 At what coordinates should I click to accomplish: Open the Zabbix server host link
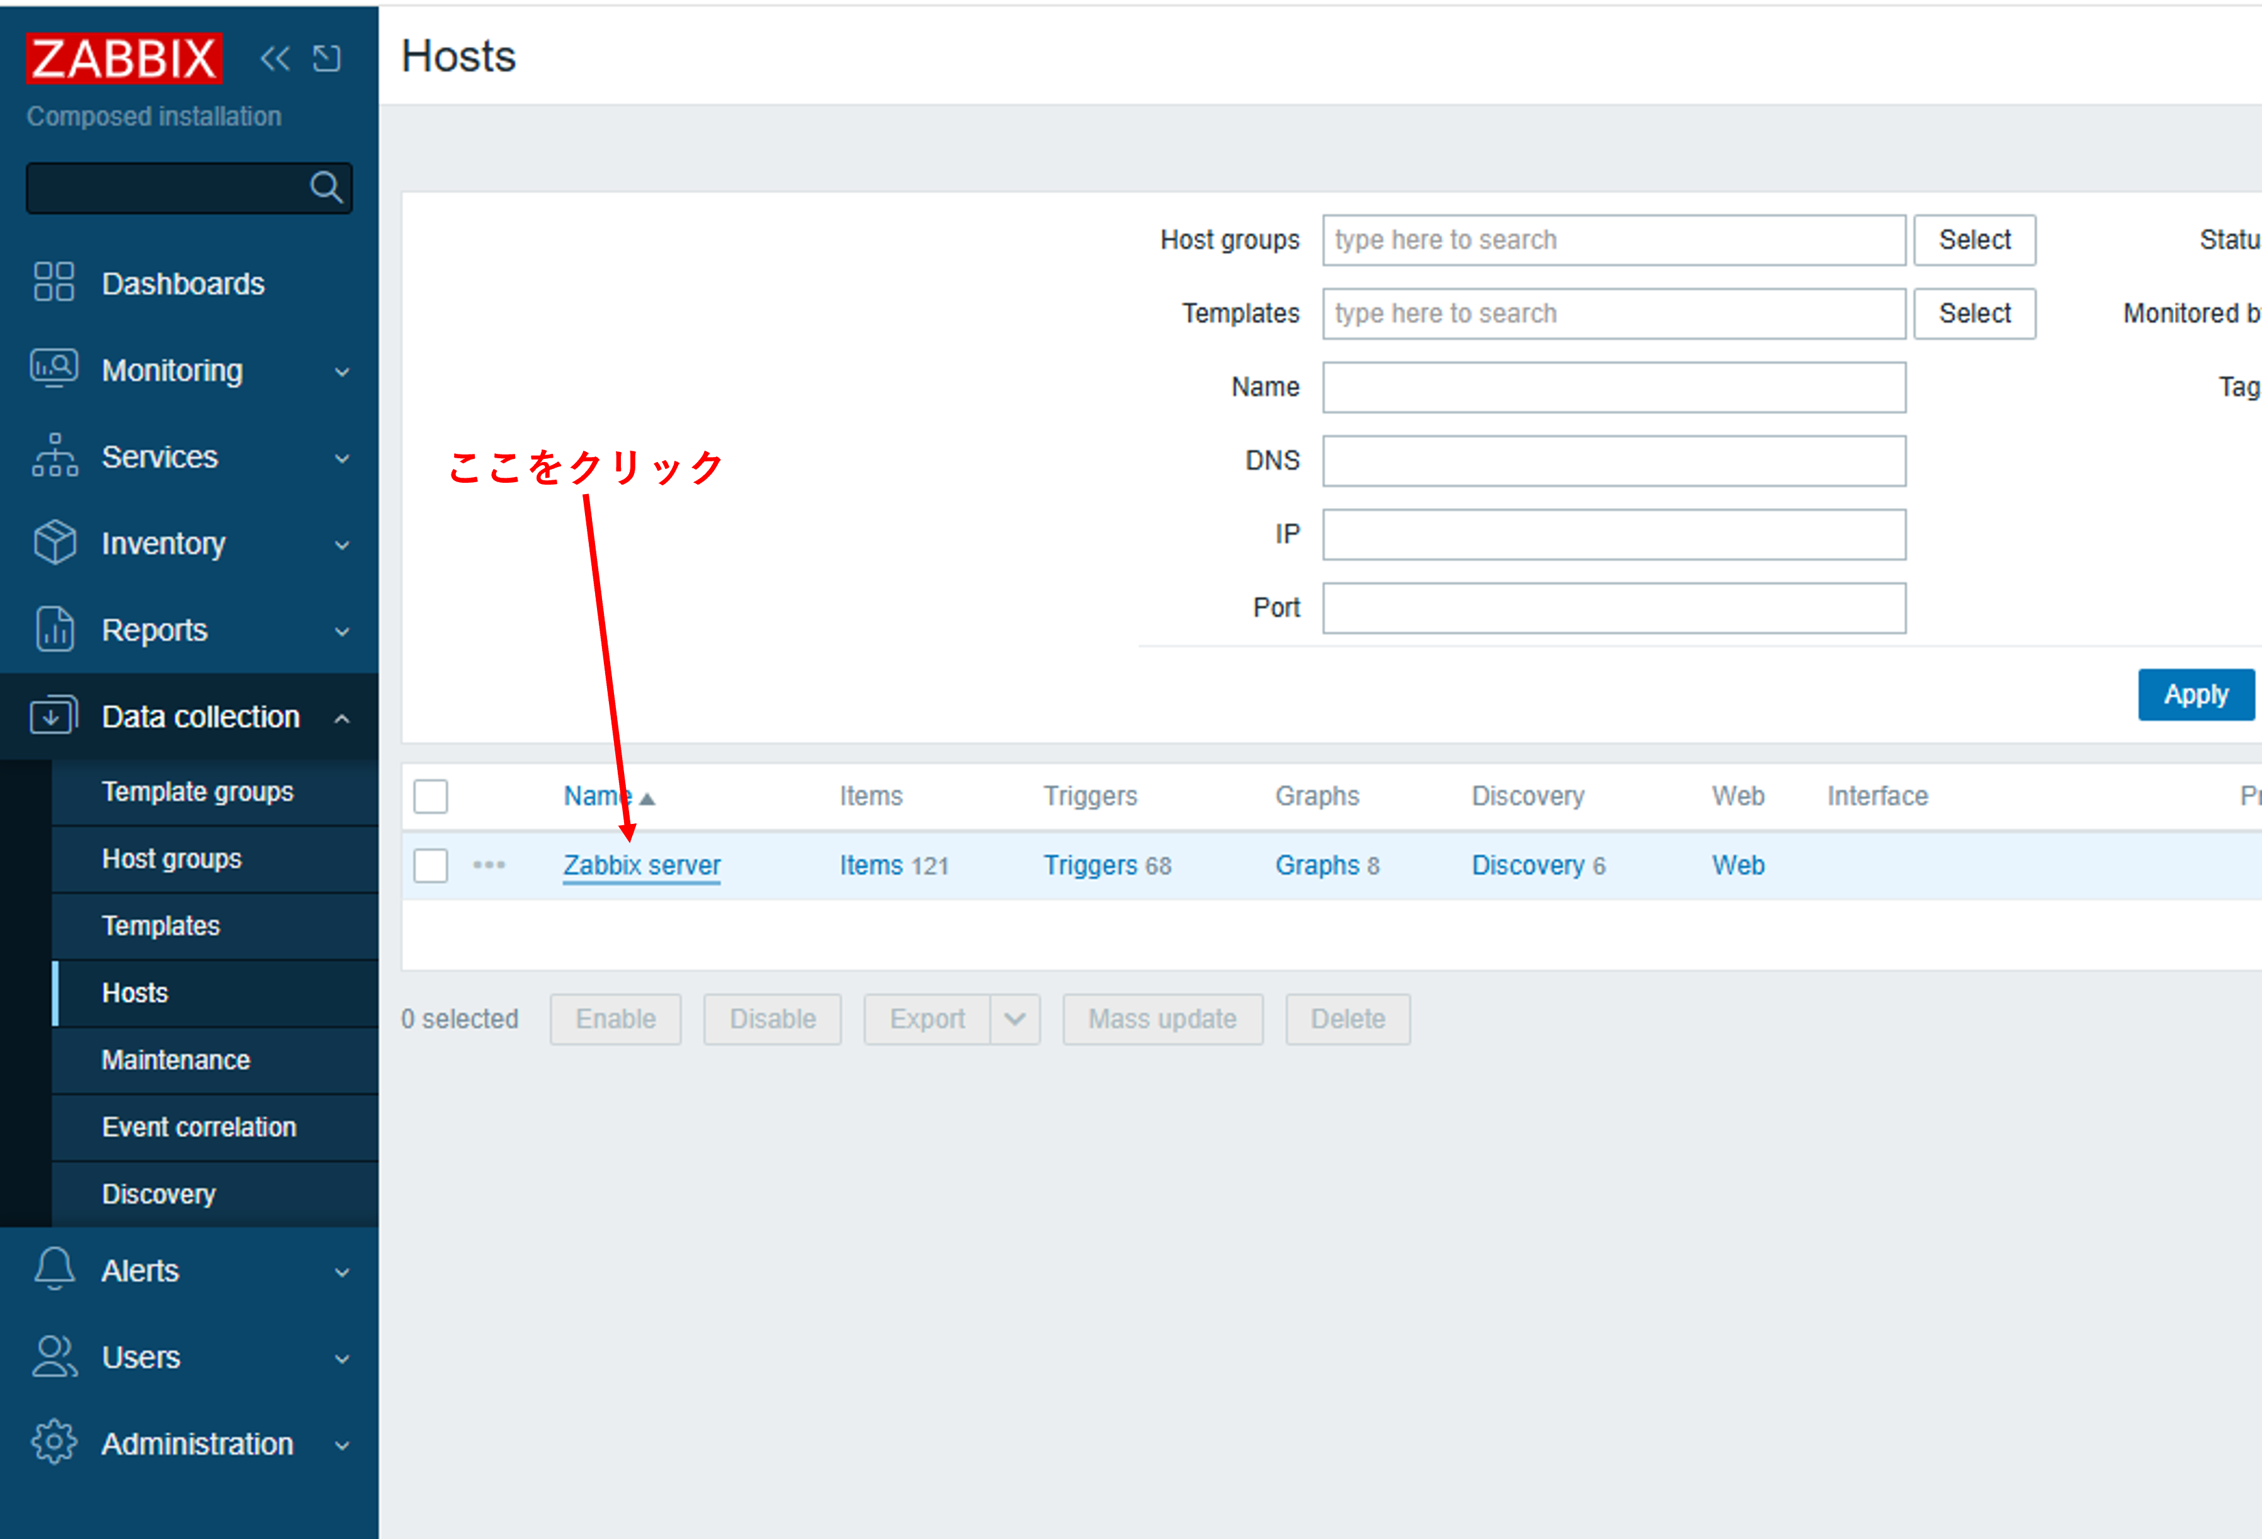click(642, 865)
